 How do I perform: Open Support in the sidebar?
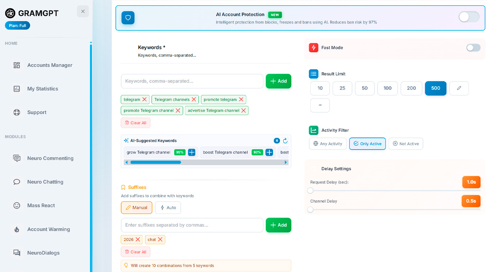pyautogui.click(x=37, y=112)
